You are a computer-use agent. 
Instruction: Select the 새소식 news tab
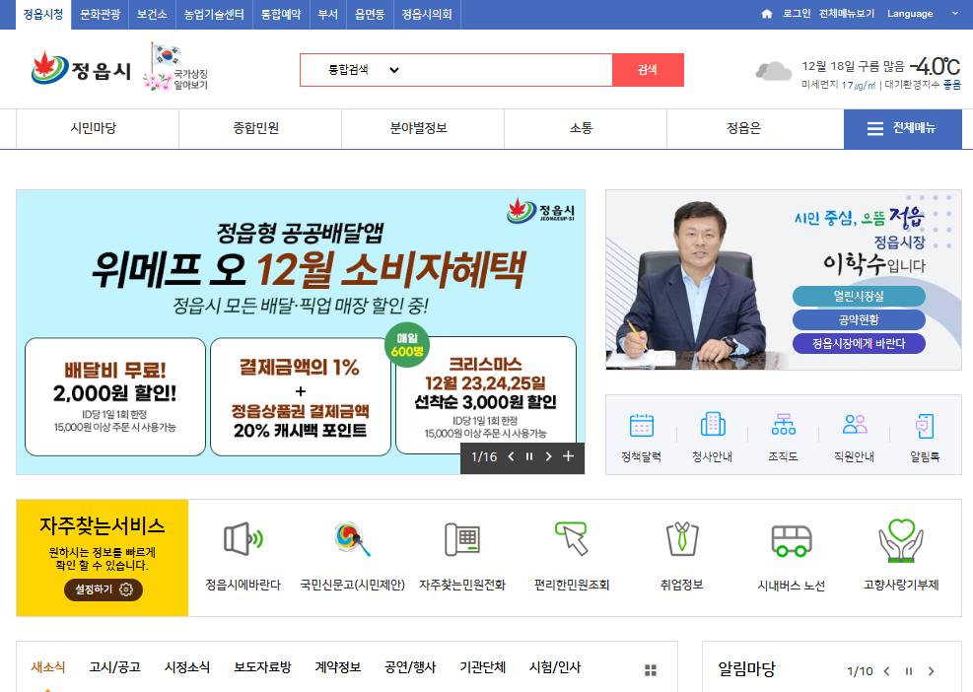tap(47, 667)
